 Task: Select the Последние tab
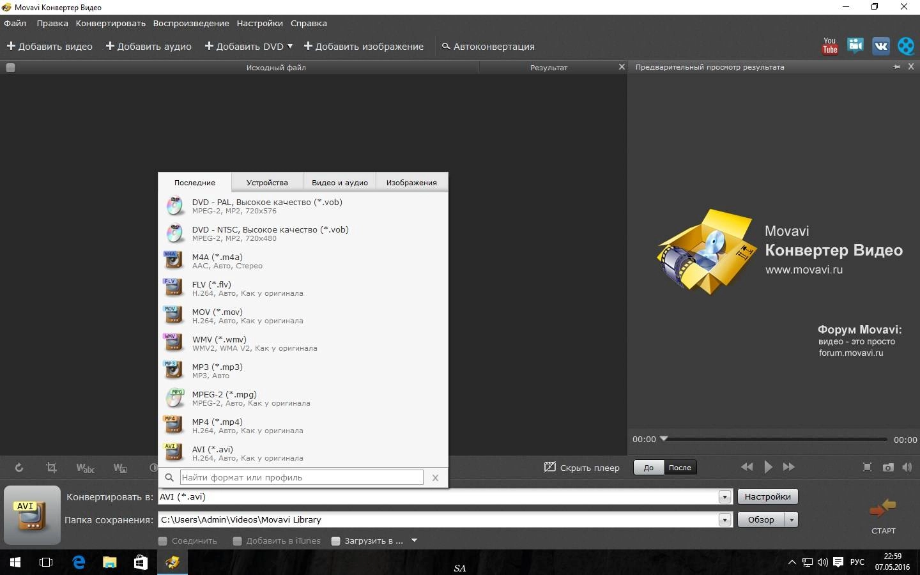point(195,182)
